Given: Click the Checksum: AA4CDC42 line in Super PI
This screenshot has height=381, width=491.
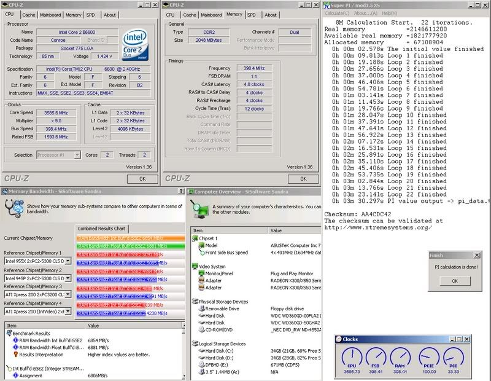Looking at the screenshot, I should (358, 214).
